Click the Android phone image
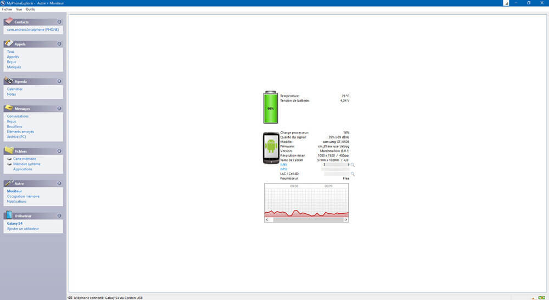 pos(271,148)
